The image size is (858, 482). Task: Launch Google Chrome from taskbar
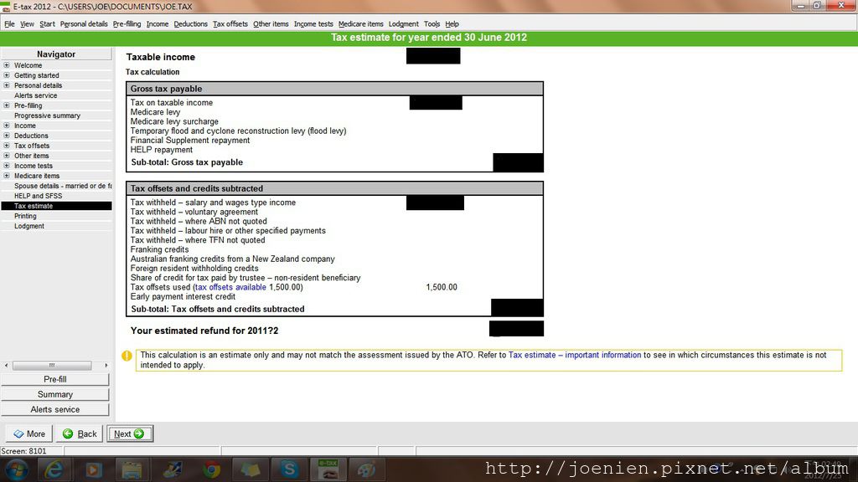coord(211,469)
